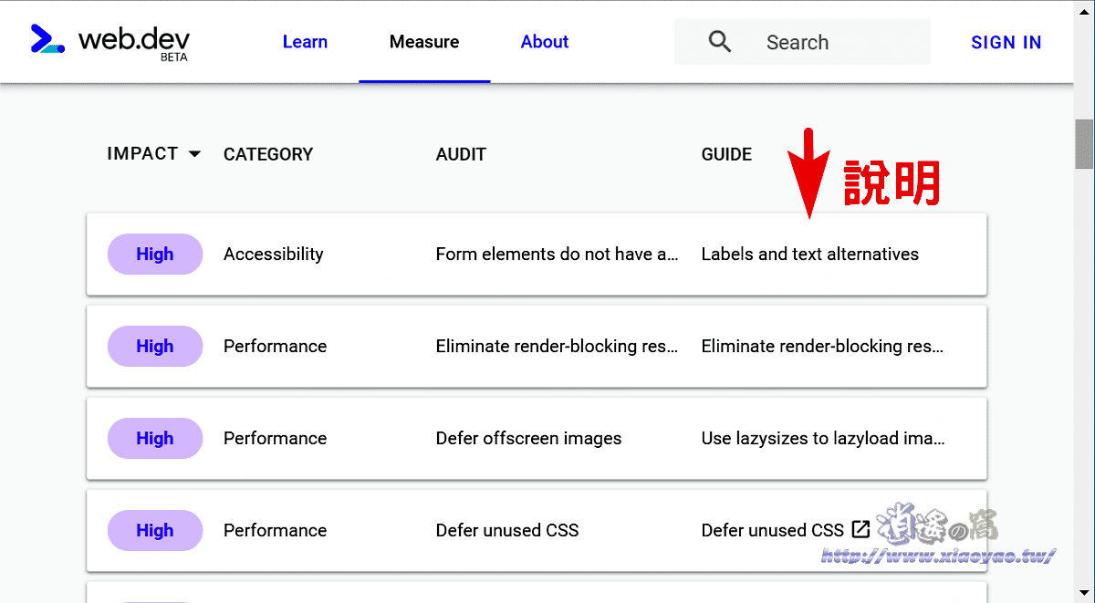Switch to the Measure tab
1095x603 pixels.
coord(424,42)
